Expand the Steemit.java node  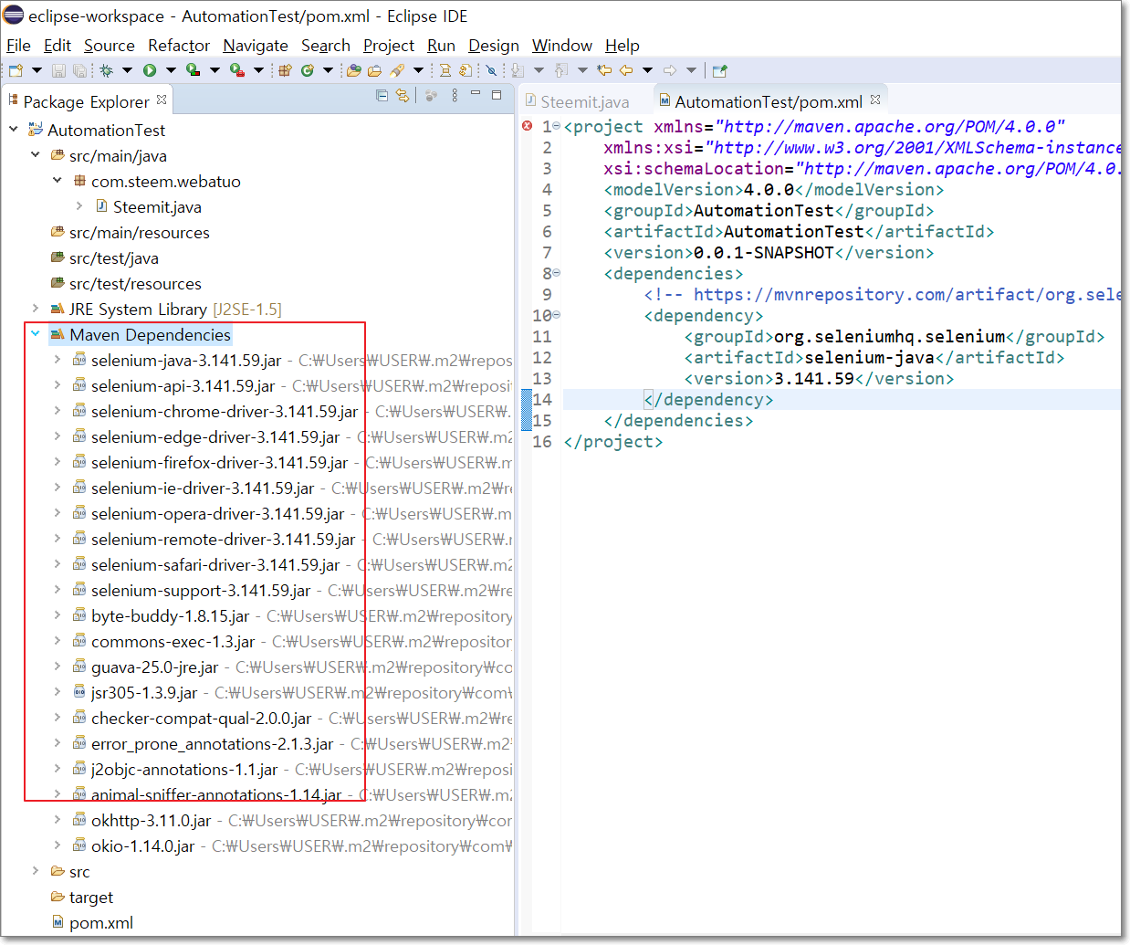click(x=79, y=205)
